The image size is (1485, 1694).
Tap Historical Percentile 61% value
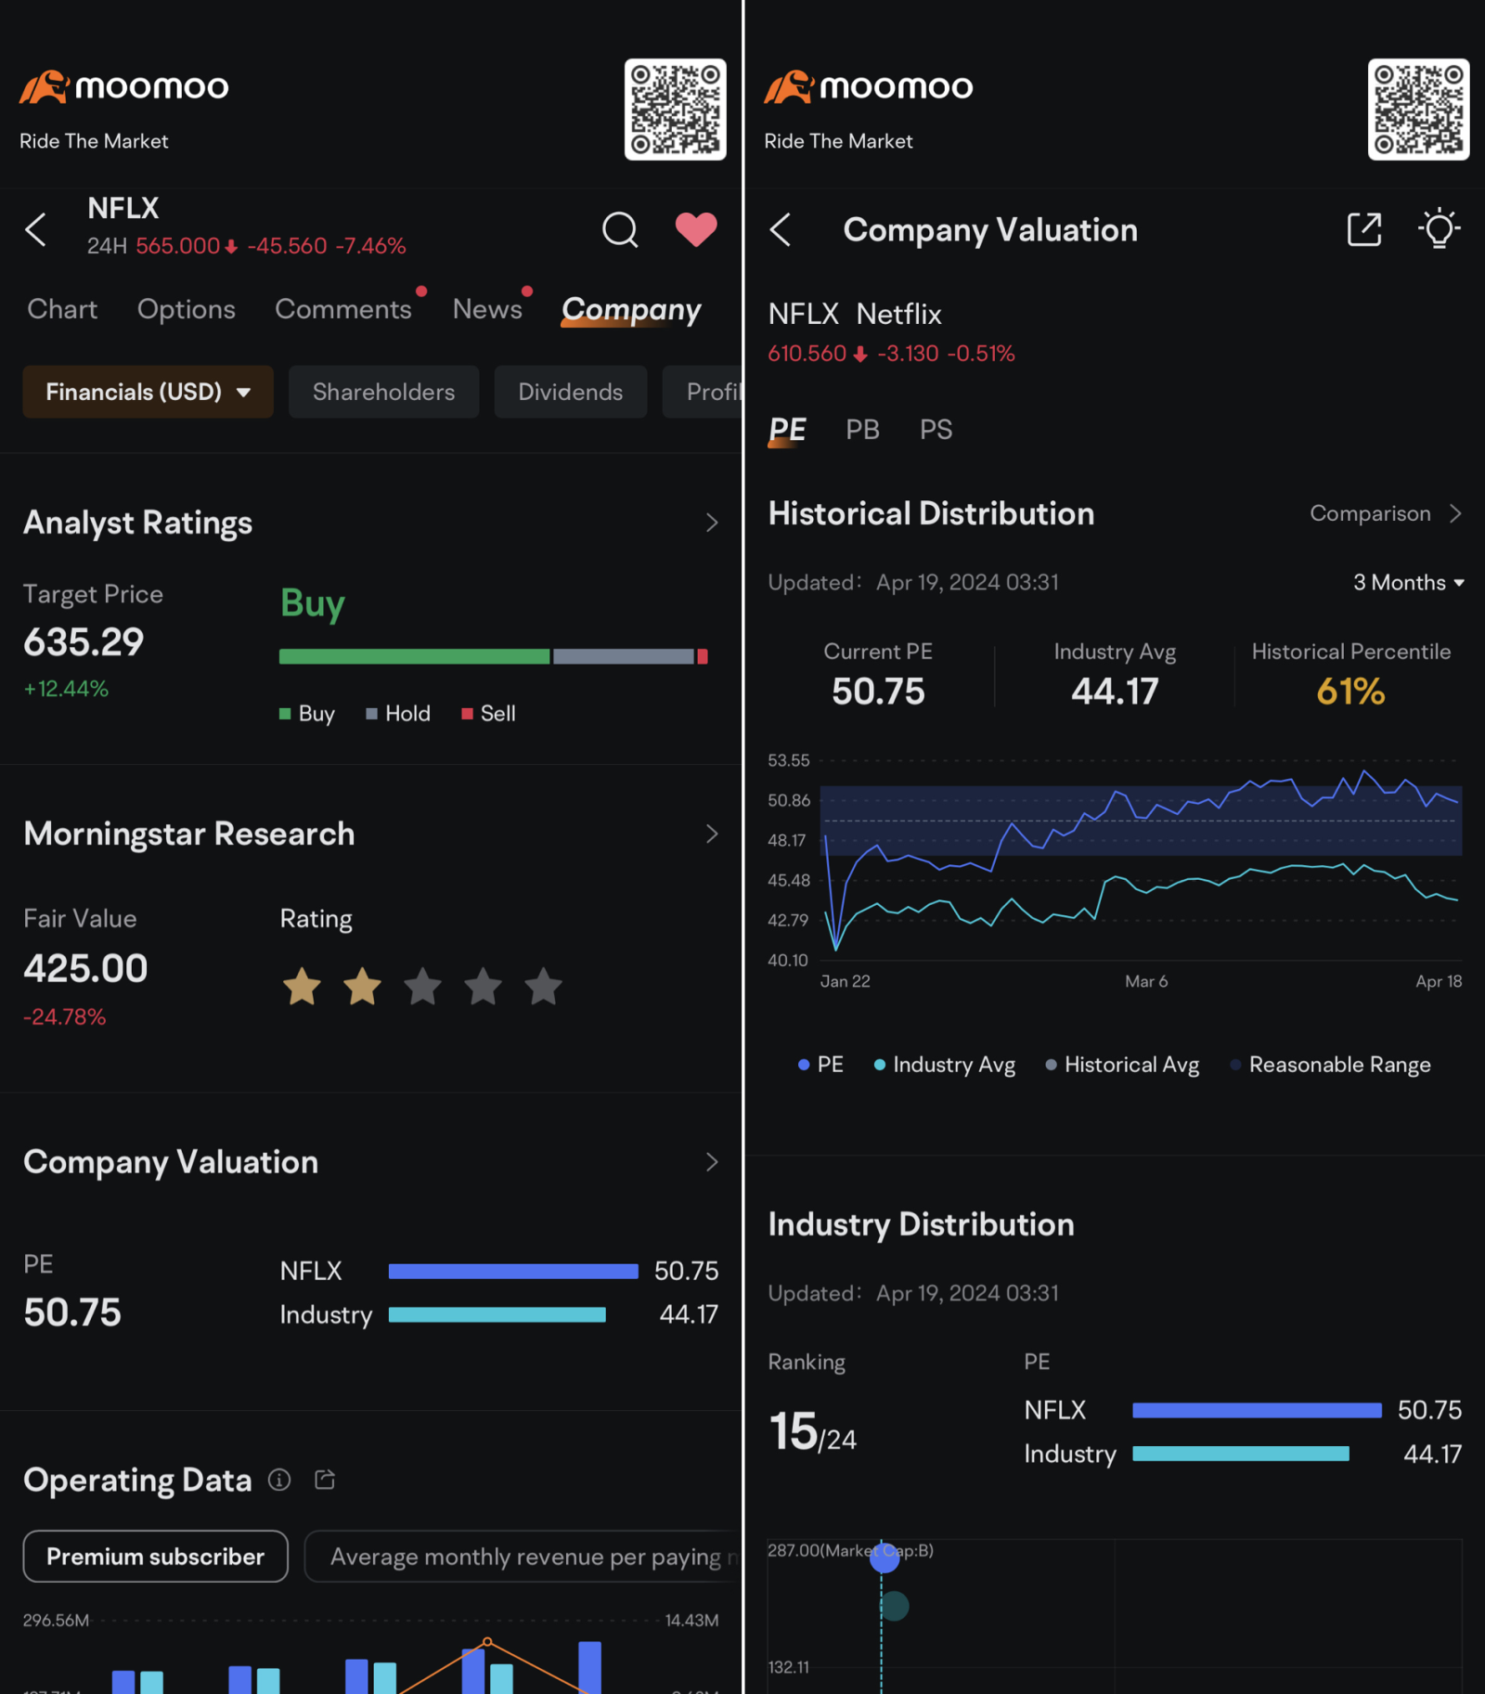pyautogui.click(x=1350, y=692)
